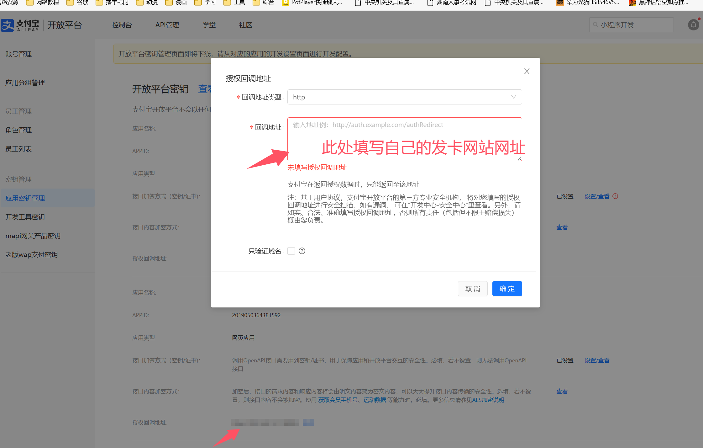Screen dimensions: 703x448
Task: Open the 控制台 top navigation item
Action: point(122,25)
